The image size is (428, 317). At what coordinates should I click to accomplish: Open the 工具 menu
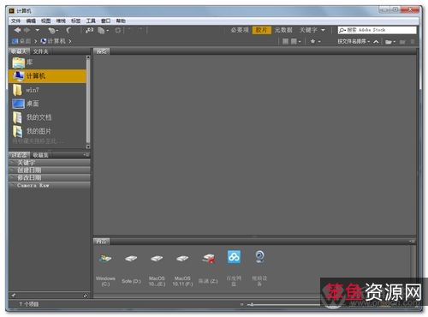point(91,21)
